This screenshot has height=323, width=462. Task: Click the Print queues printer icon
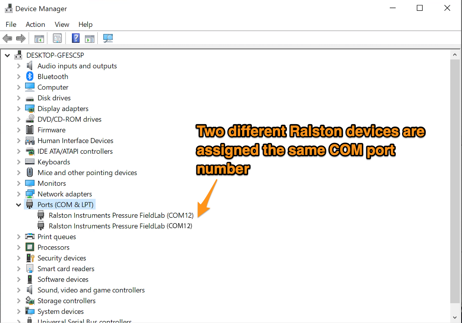[30, 236]
